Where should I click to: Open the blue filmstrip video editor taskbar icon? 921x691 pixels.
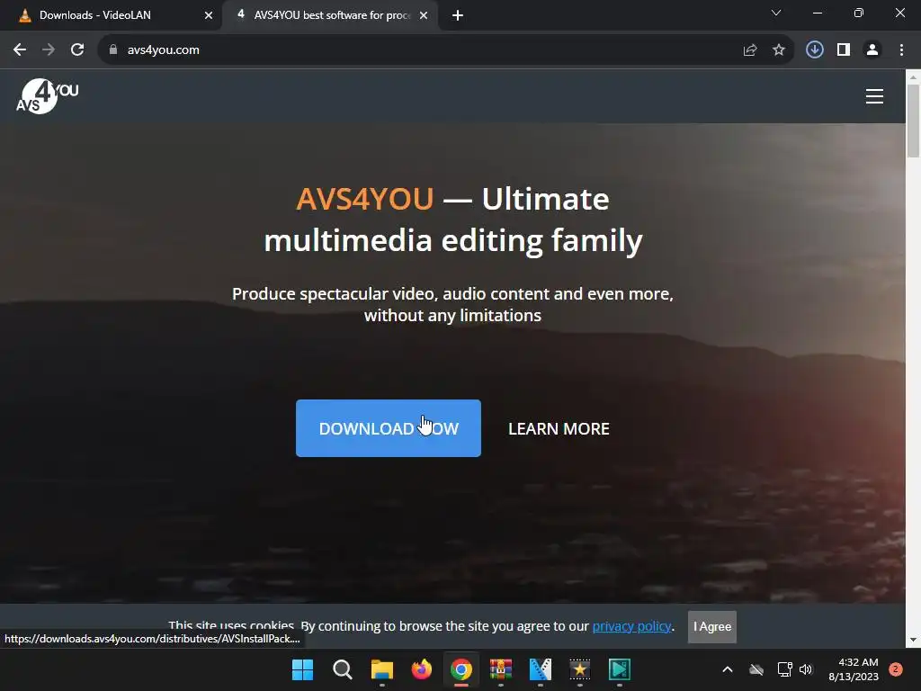click(541, 669)
